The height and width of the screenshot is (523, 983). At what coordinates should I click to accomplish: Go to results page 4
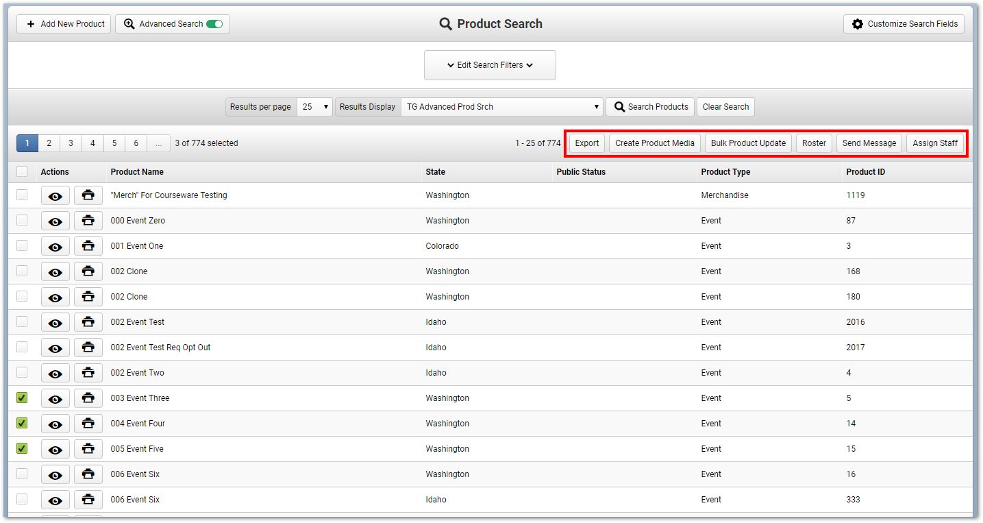[x=92, y=143]
